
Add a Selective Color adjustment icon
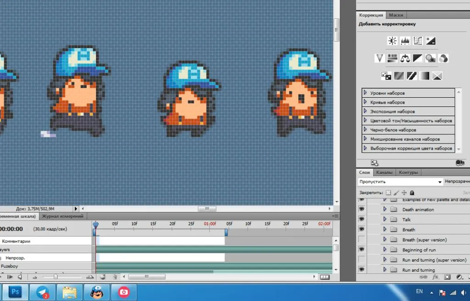pyautogui.click(x=437, y=76)
